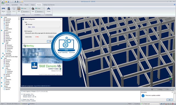Open the Concrete columns module
The image size is (176, 105).
[9, 10]
